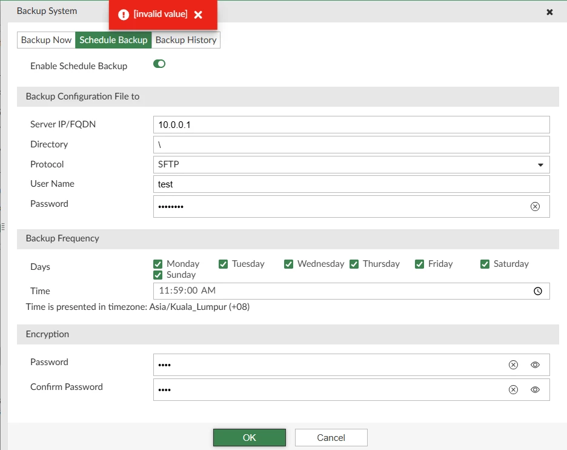
Task: Click the Cancel button
Action: click(x=331, y=437)
